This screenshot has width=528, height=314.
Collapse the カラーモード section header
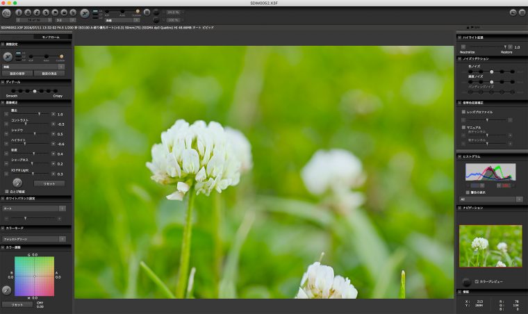pyautogui.click(x=3, y=228)
